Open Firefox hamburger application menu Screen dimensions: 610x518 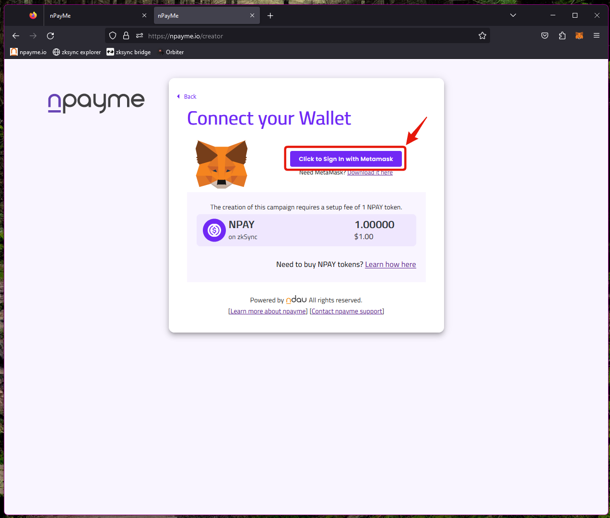(x=597, y=35)
